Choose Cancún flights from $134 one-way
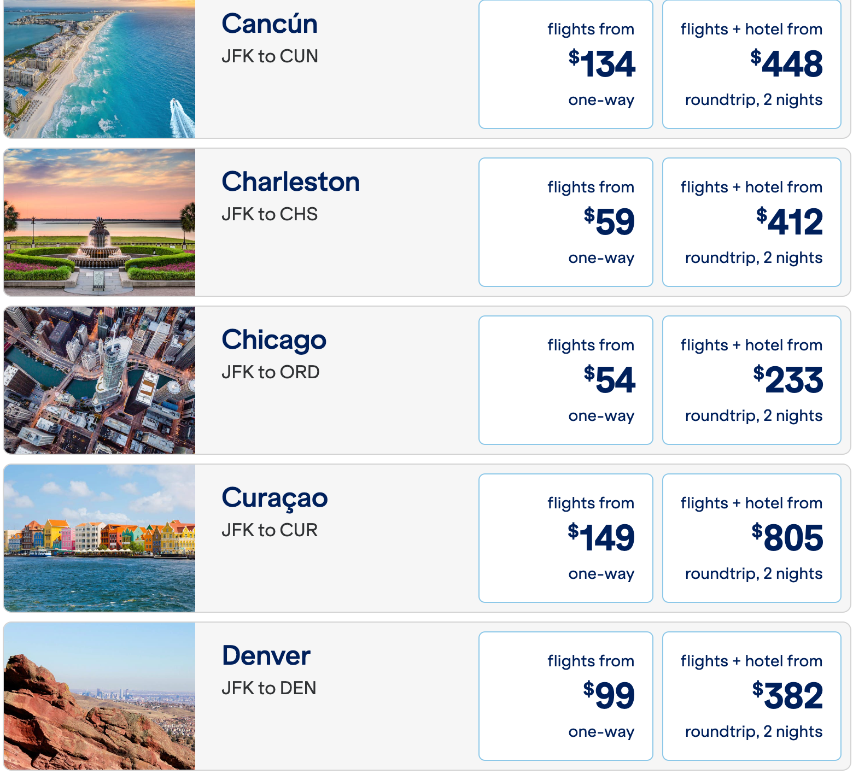 [565, 64]
